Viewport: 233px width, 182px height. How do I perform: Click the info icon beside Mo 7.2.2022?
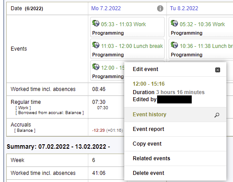pos(160,8)
